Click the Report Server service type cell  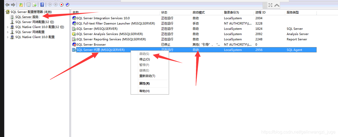pyautogui.click(x=297, y=39)
